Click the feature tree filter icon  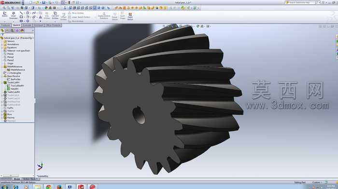click(2, 34)
